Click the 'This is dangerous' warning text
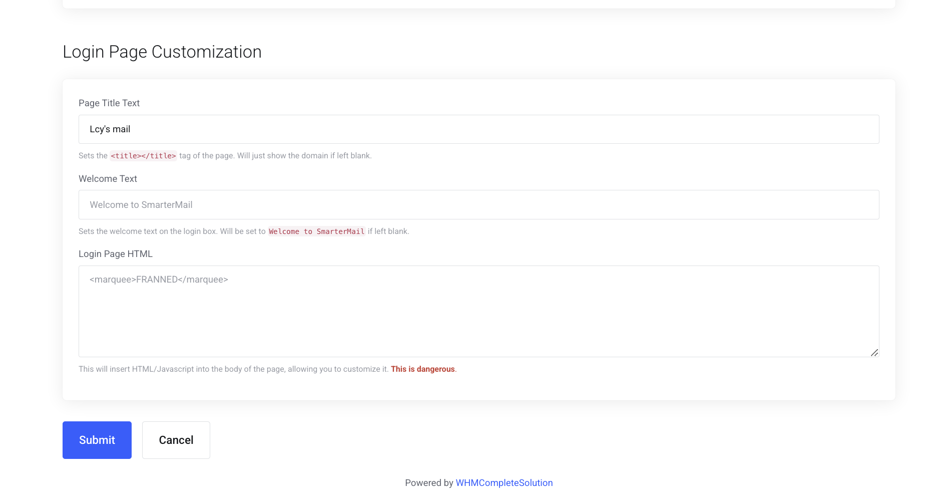Image resolution: width=949 pixels, height=497 pixels. click(423, 369)
